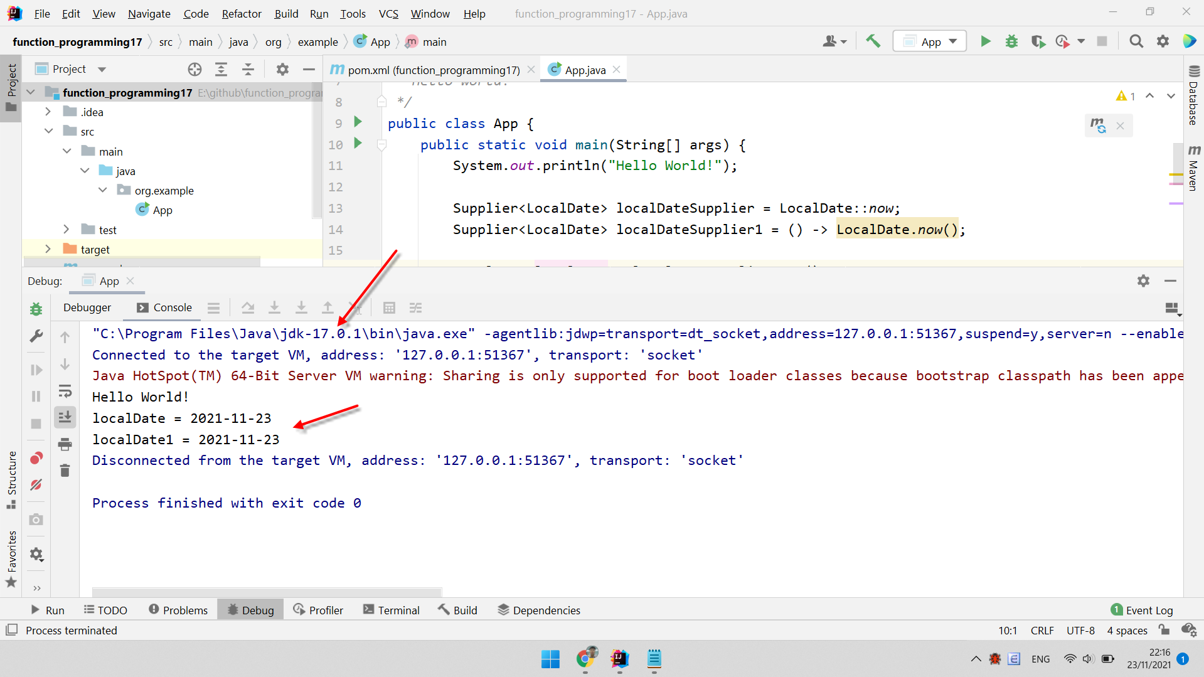
Task: Collapse the src folder
Action: [x=48, y=131]
